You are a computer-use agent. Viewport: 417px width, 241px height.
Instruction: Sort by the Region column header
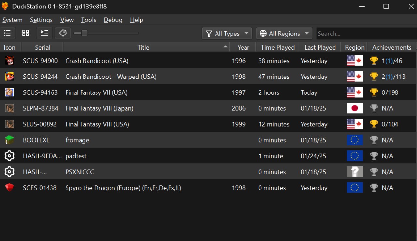354,47
